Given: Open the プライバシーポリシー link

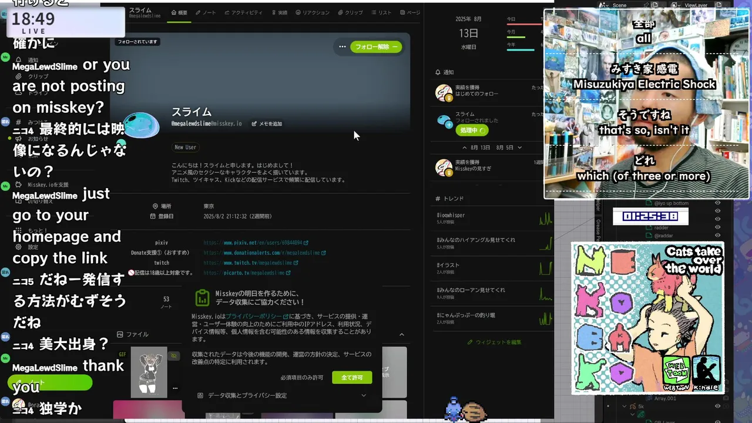Looking at the screenshot, I should coord(257,316).
